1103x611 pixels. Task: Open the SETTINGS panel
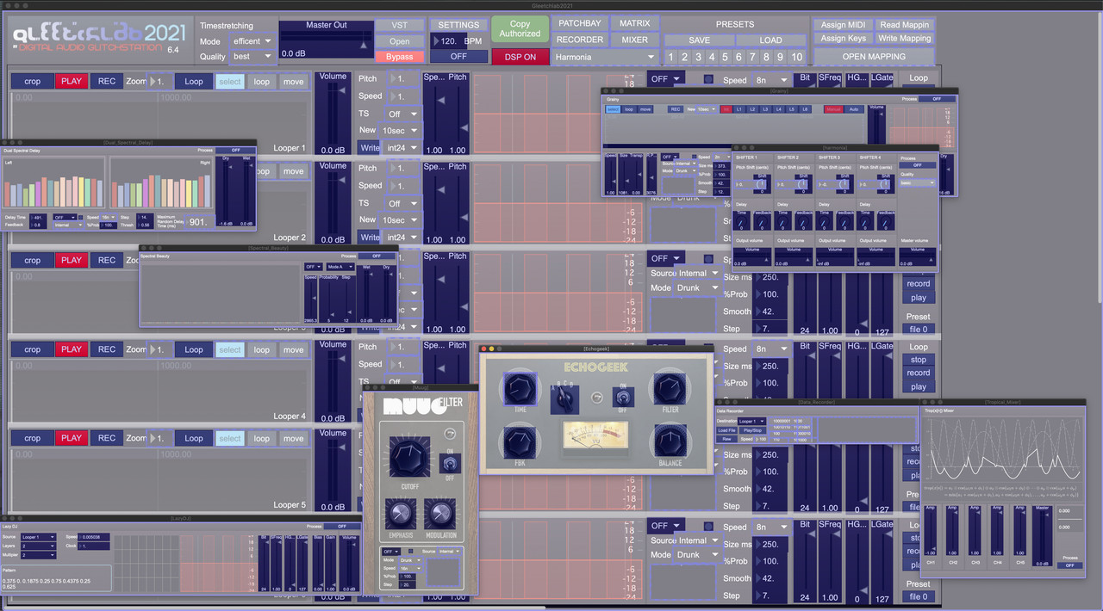pos(458,25)
